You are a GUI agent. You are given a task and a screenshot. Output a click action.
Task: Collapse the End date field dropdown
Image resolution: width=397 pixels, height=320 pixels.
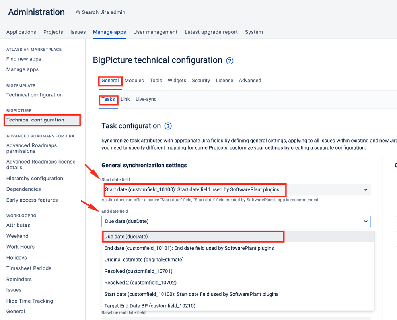tap(236, 221)
